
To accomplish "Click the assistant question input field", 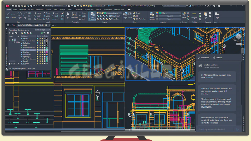I will (x=215, y=129).
